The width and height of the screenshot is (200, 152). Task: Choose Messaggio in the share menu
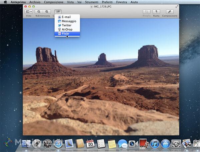[67, 21]
